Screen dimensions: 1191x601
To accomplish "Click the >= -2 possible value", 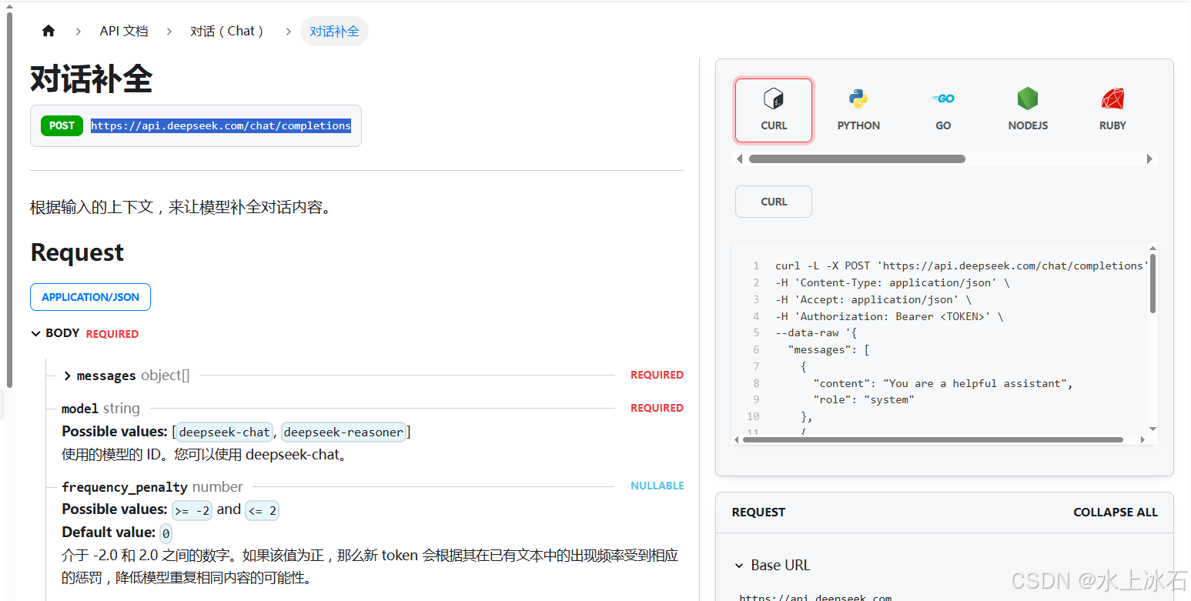I will pyautogui.click(x=192, y=510).
